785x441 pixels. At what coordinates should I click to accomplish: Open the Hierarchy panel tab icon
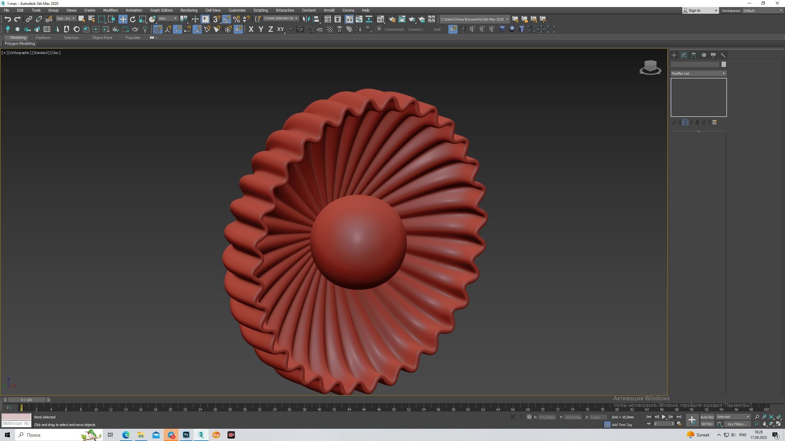[x=694, y=55]
